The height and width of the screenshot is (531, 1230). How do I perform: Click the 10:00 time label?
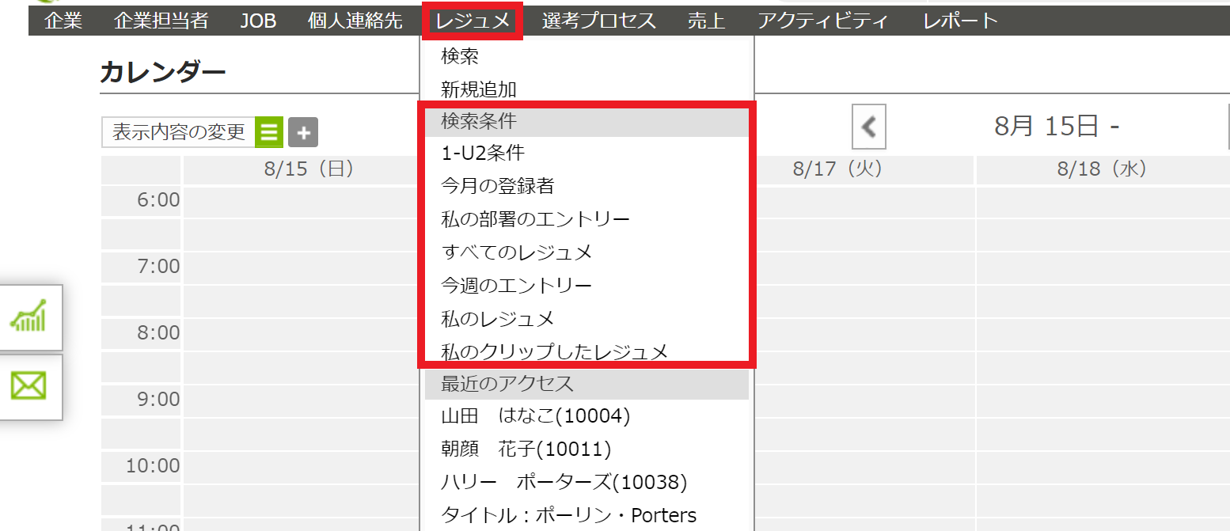(153, 465)
